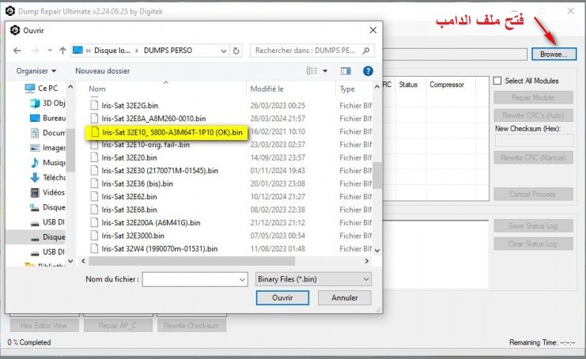Open the Organiser dropdown menu
The image size is (586, 359).
click(x=36, y=71)
